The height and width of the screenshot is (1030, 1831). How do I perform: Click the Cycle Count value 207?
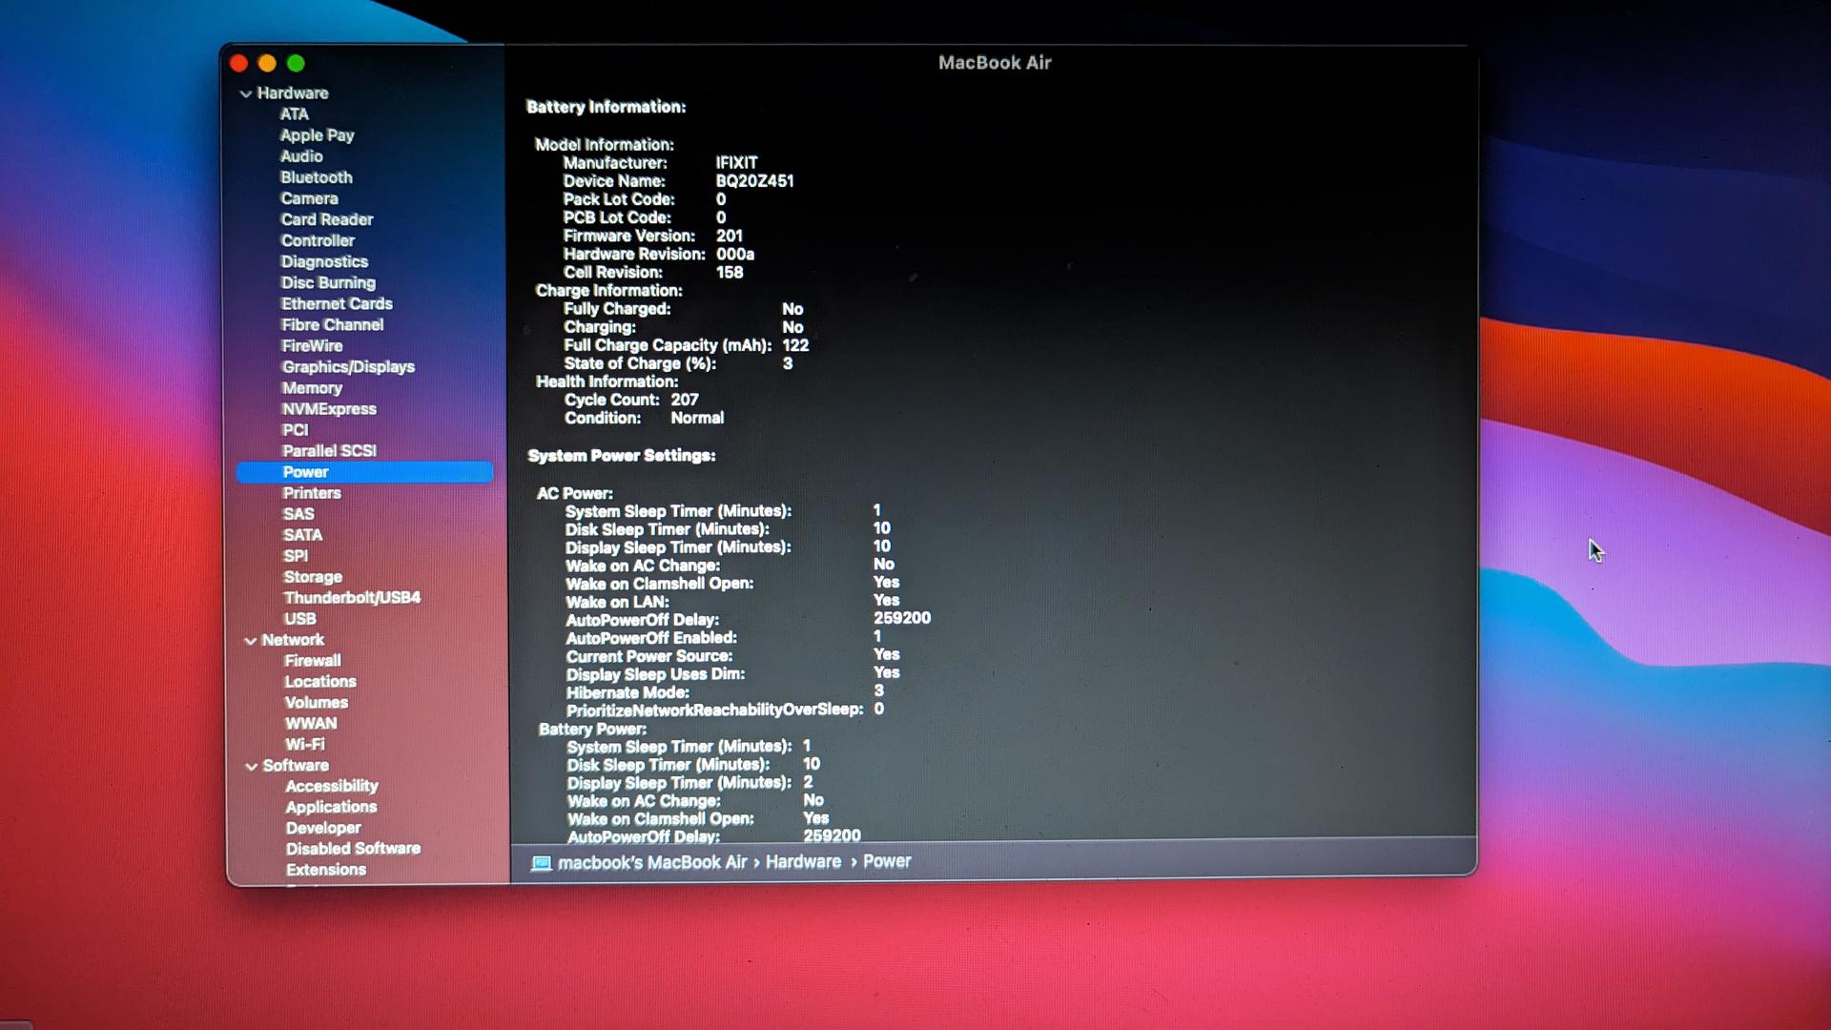685,401
